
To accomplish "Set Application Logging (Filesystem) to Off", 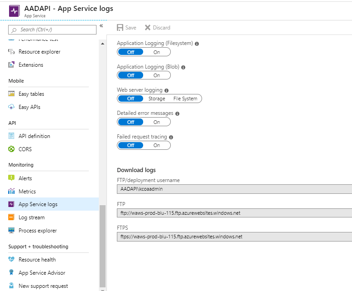I will [x=130, y=52].
